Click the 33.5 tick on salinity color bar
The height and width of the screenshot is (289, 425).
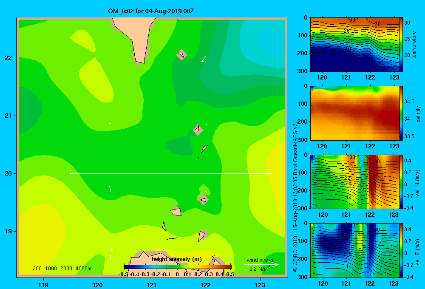coord(409,136)
